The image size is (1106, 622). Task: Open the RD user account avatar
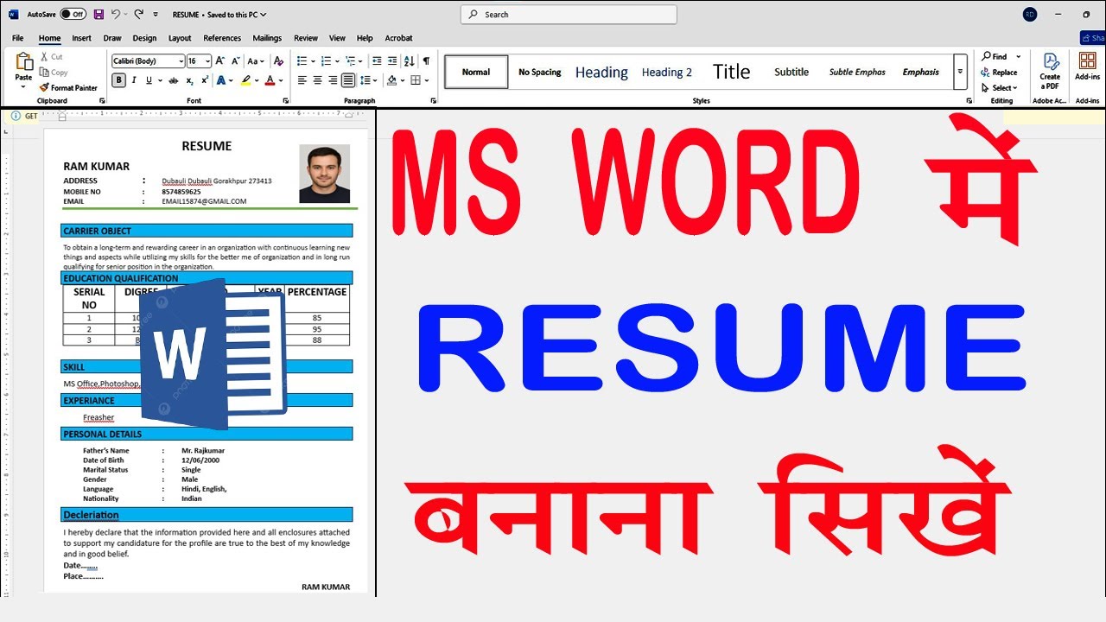(x=1029, y=15)
